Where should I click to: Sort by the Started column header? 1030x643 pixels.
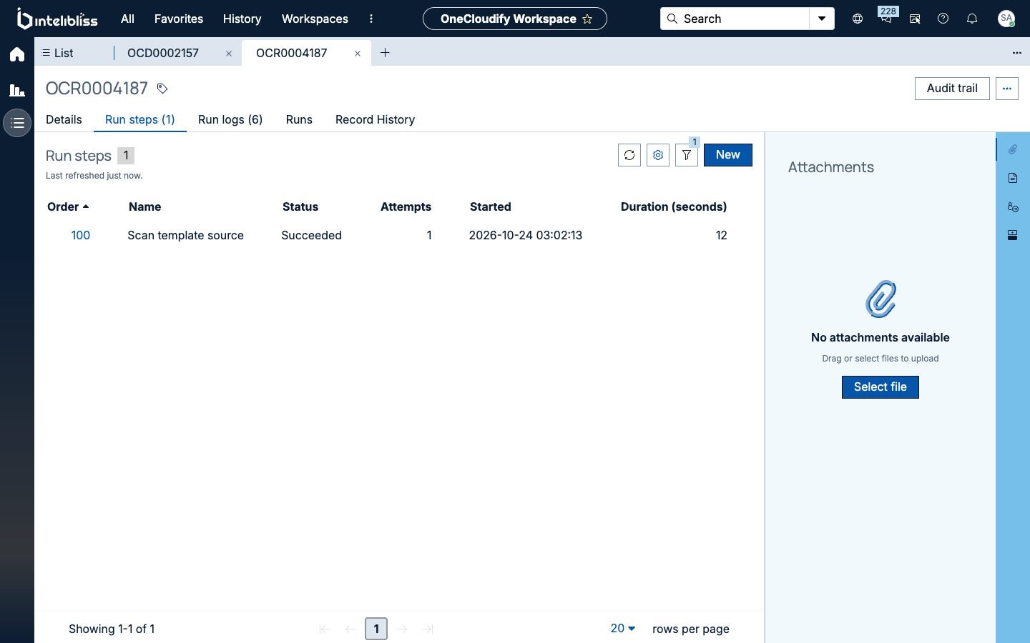point(491,206)
